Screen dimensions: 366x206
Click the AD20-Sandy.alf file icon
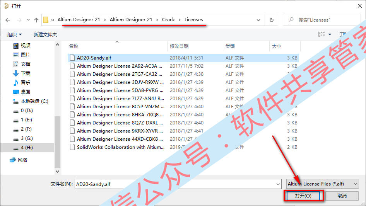[x=72, y=58]
